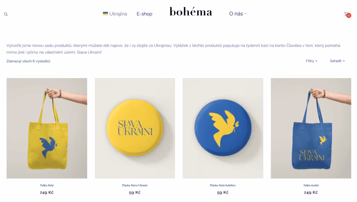
Task: Open the shopping cart icon
Action: pos(346,14)
